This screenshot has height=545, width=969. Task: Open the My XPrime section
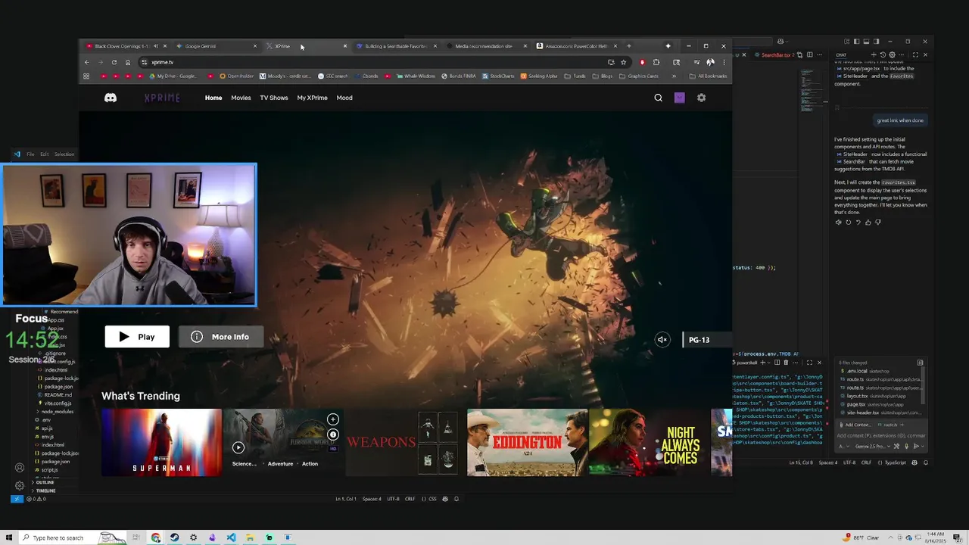pos(312,98)
